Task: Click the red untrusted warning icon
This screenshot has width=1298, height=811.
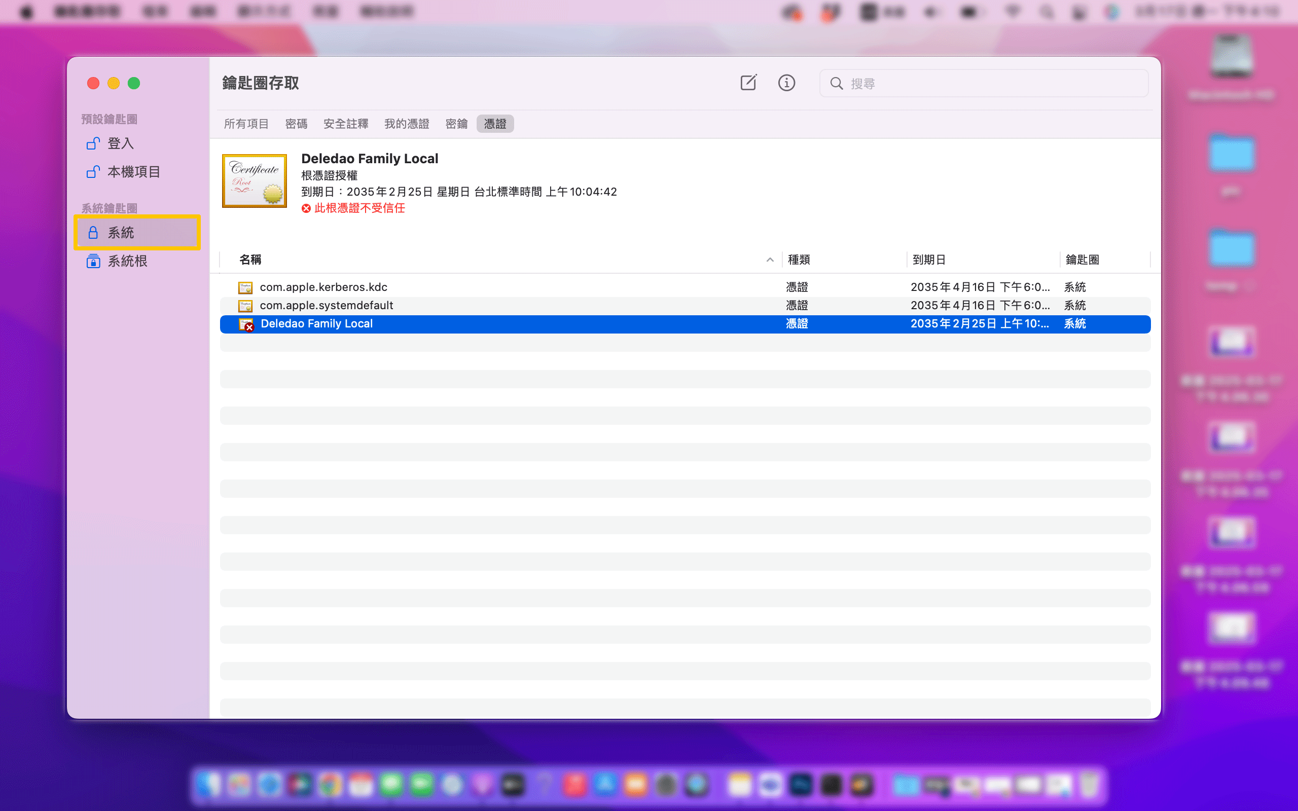Action: click(306, 208)
